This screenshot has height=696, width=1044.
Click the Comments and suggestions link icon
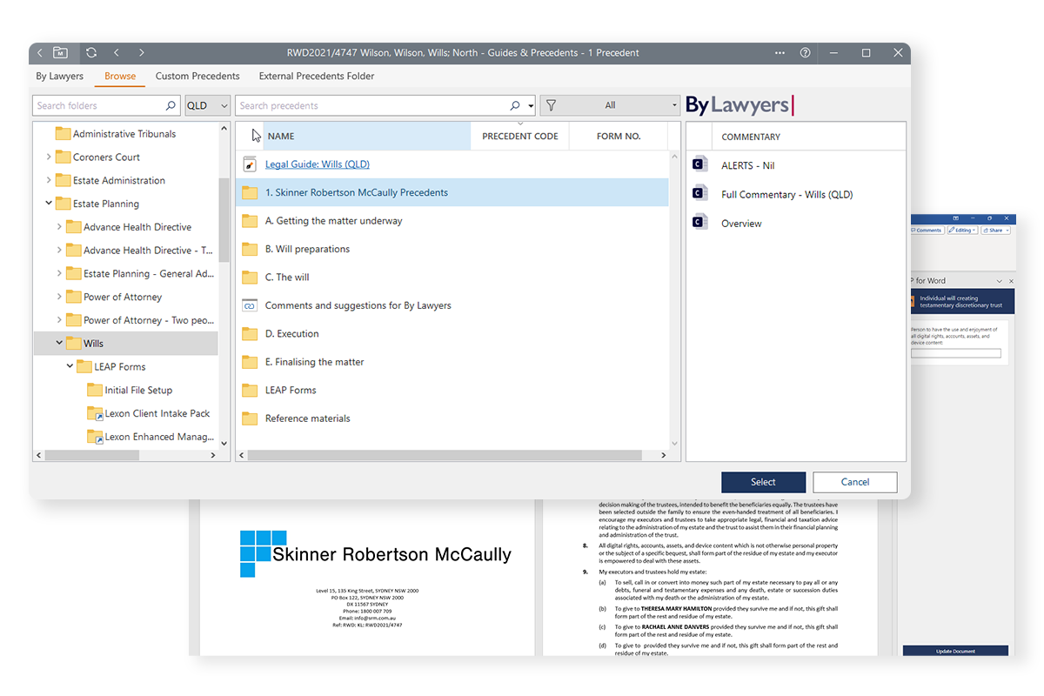pyautogui.click(x=250, y=305)
